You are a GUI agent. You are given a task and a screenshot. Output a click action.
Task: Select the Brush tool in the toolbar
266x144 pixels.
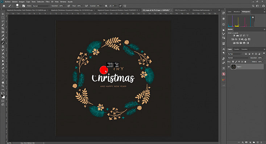coord(3,43)
